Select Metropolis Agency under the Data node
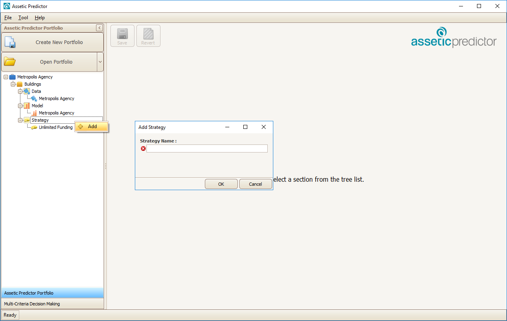This screenshot has width=507, height=321. (56, 98)
